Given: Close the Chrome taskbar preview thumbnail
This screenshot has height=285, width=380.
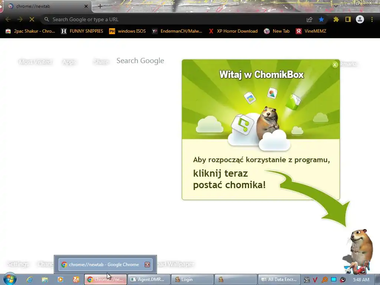Looking at the screenshot, I should pos(147,264).
